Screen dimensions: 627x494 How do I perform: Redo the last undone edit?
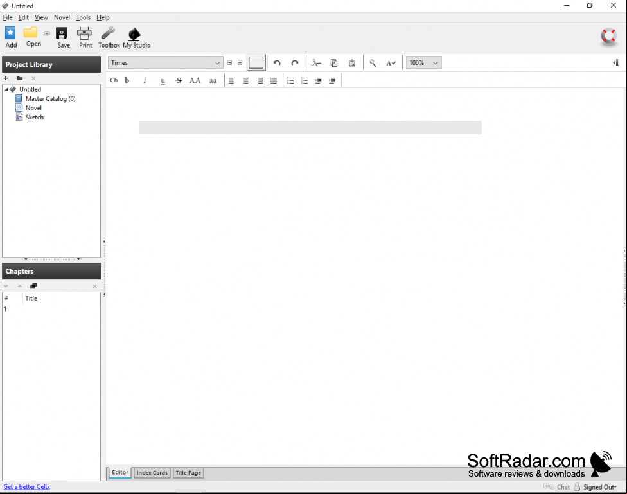[295, 63]
